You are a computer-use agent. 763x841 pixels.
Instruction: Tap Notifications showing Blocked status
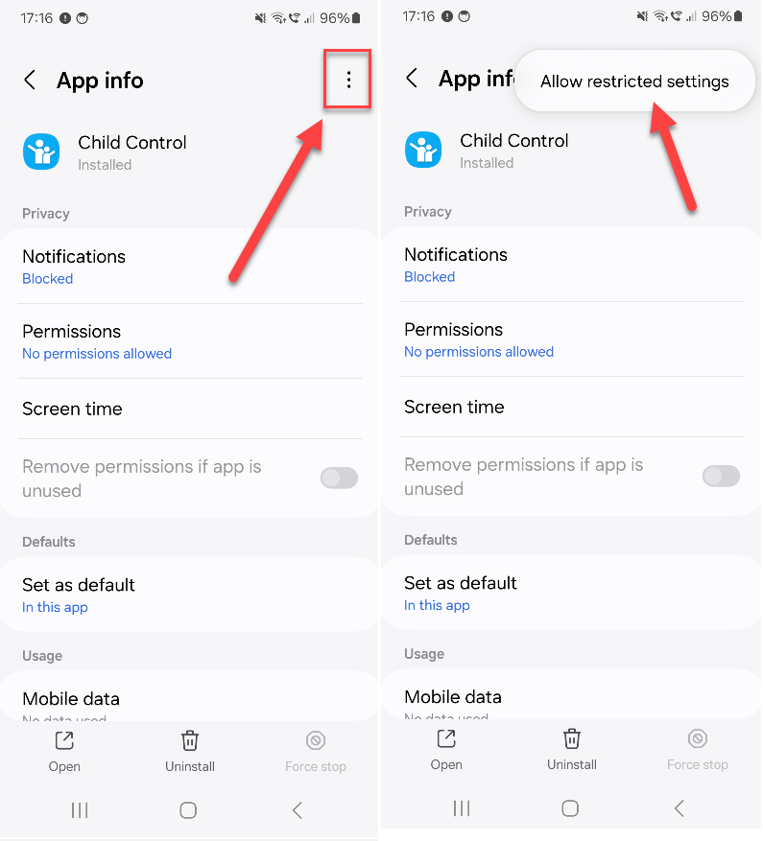click(x=74, y=266)
